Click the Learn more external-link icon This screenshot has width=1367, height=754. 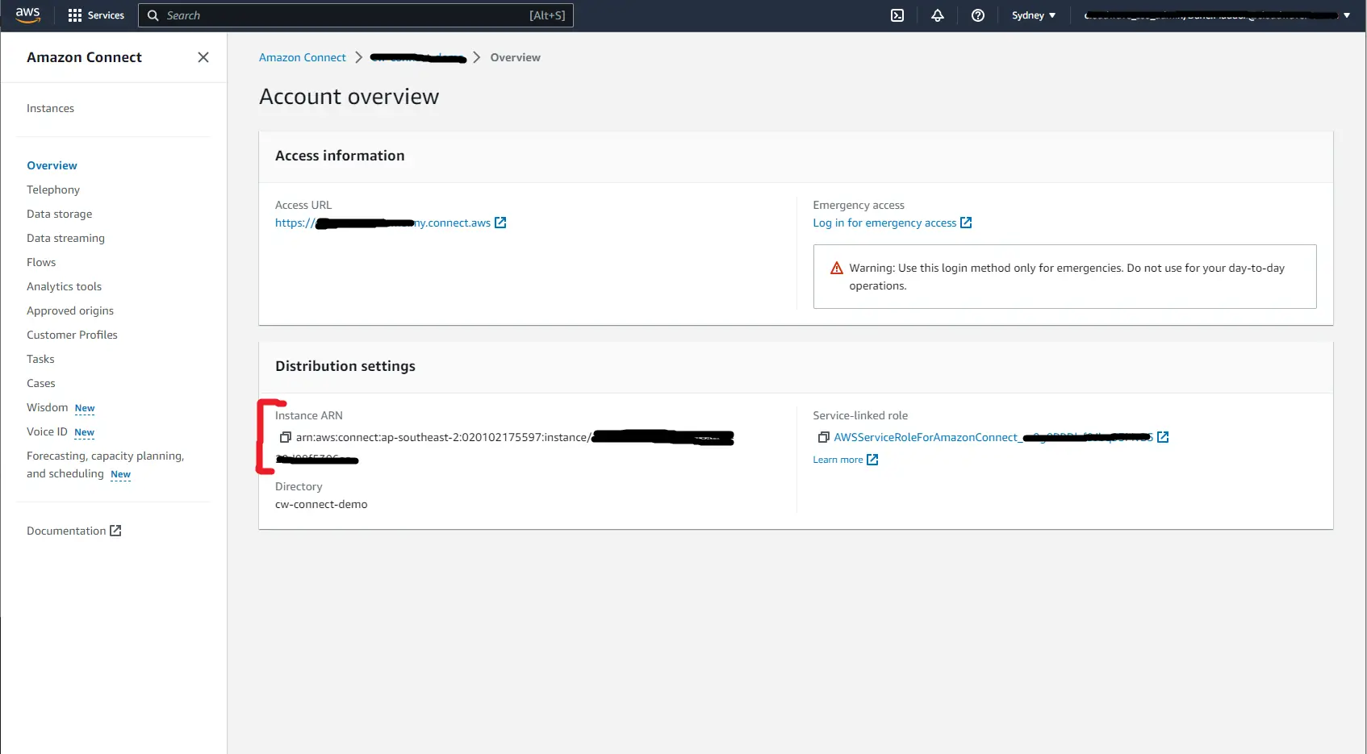[x=872, y=460]
